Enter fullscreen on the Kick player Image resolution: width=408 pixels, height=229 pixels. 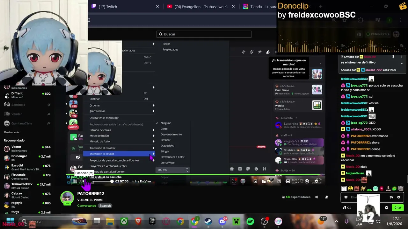(x=297, y=181)
